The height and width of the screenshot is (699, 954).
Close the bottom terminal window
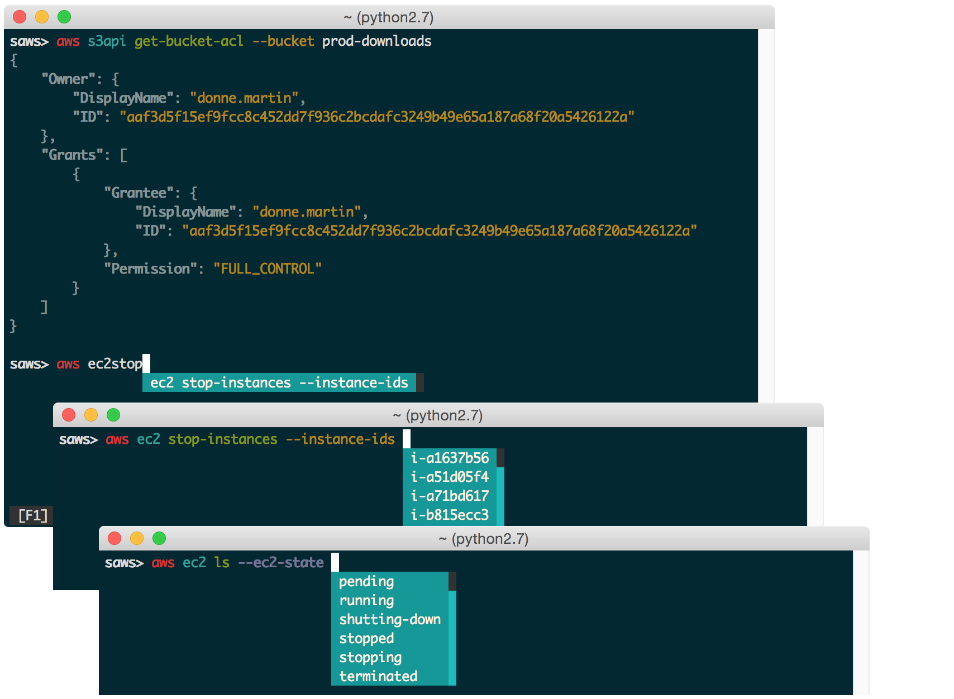coord(115,538)
